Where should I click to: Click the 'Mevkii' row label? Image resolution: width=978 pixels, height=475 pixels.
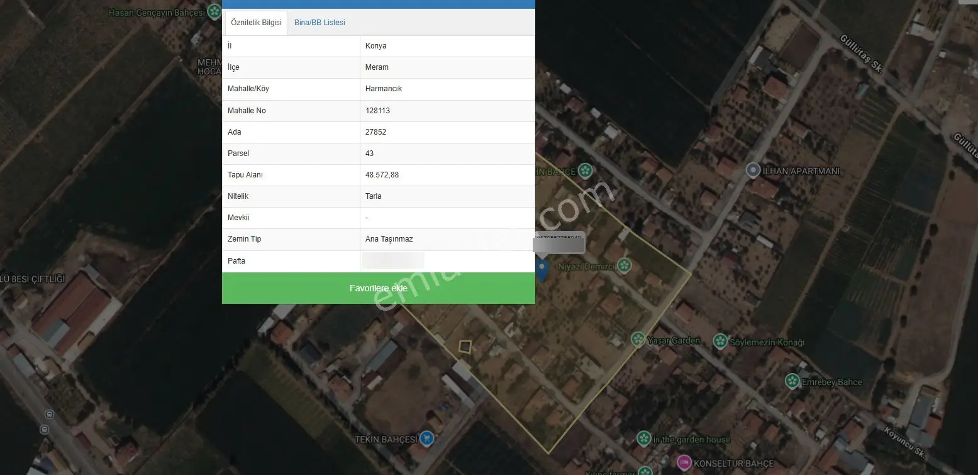(x=238, y=218)
